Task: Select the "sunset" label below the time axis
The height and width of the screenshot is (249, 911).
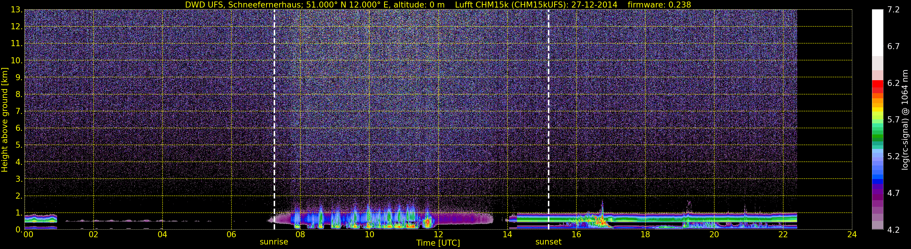Action: pos(548,242)
